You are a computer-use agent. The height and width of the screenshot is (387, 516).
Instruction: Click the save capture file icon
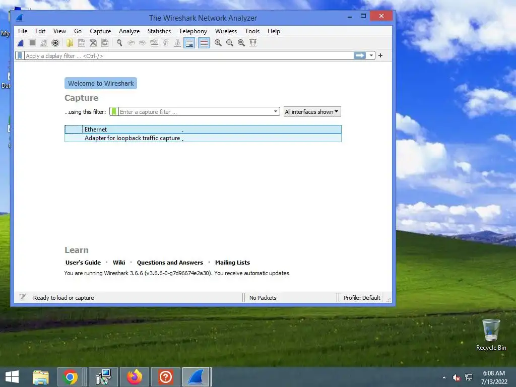point(81,43)
